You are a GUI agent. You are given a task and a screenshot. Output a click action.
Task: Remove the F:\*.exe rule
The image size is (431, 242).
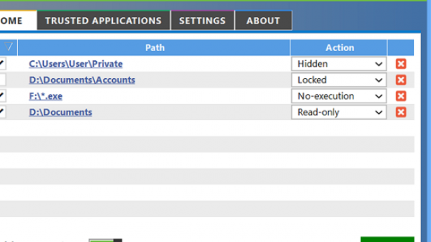pos(400,96)
